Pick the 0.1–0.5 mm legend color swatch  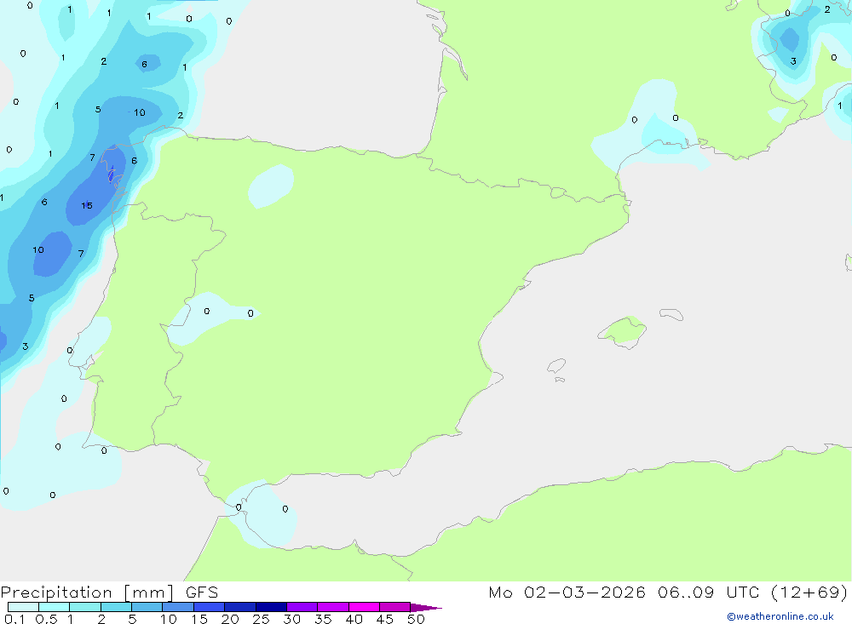tap(23, 607)
